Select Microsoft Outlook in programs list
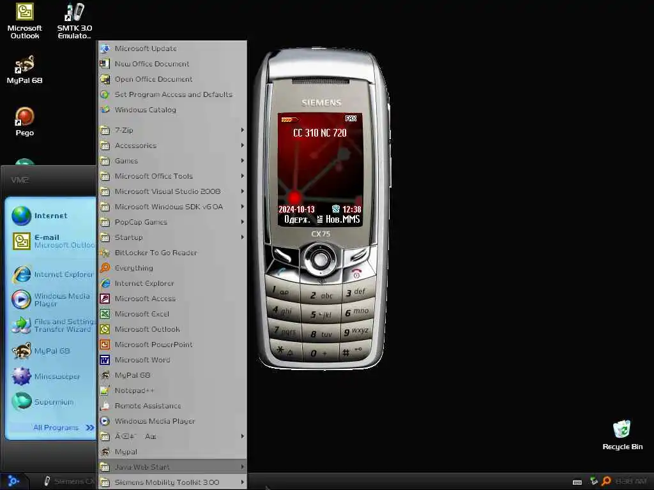 tap(172, 329)
